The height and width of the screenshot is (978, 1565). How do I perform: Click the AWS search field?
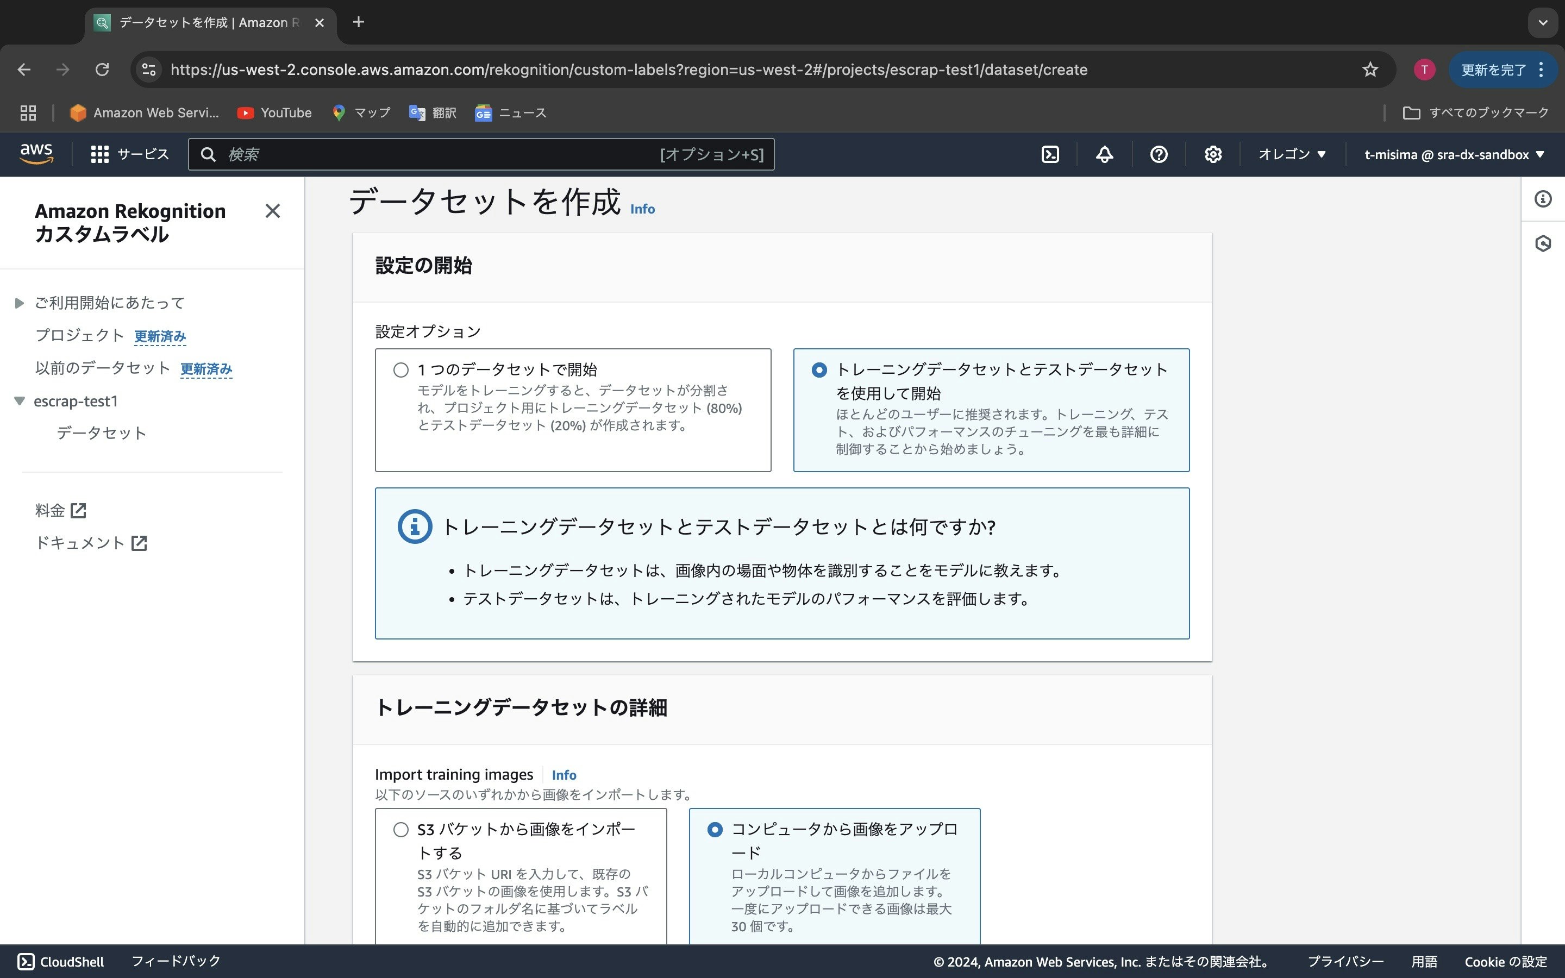pyautogui.click(x=453, y=154)
